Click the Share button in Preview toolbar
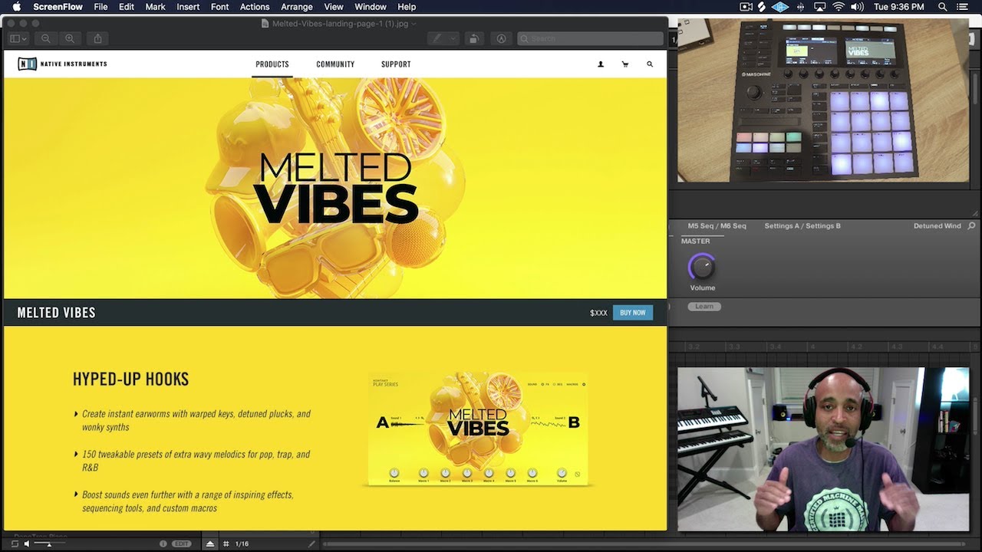Image resolution: width=982 pixels, height=552 pixels. tap(98, 38)
